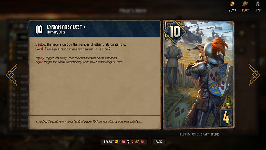Go to the previous card with left arrow
Screen dimensions: 266x150
[11, 75]
